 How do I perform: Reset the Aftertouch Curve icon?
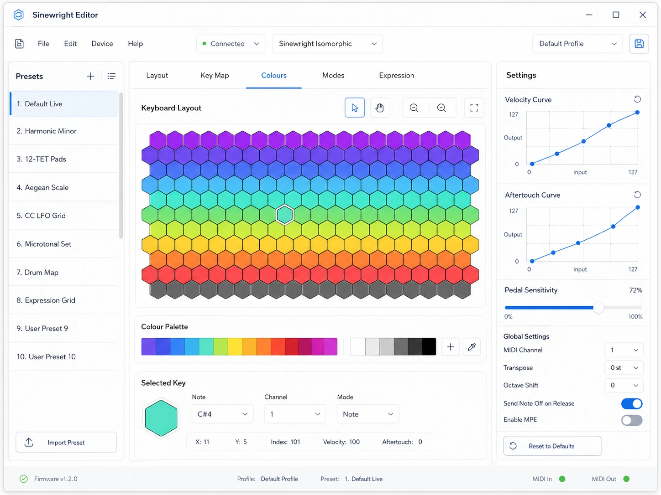(637, 195)
